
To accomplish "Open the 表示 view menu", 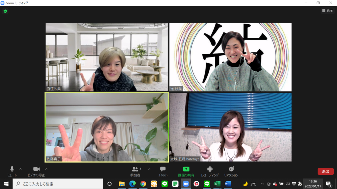I will (x=327, y=10).
